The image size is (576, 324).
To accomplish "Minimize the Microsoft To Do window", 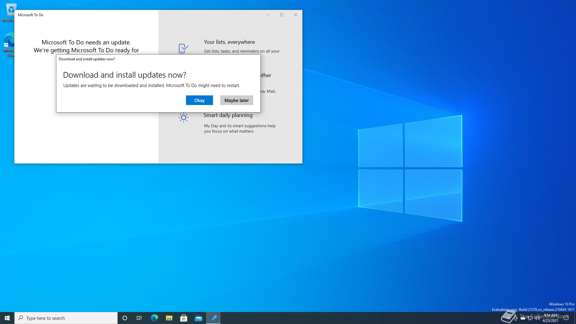I will [x=268, y=15].
